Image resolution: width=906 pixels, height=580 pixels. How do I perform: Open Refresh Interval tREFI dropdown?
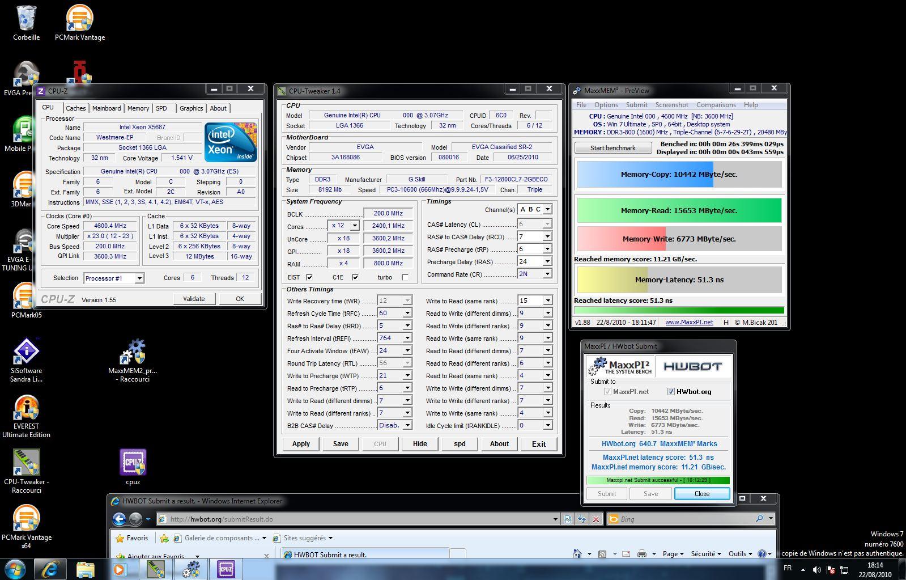pyautogui.click(x=407, y=338)
